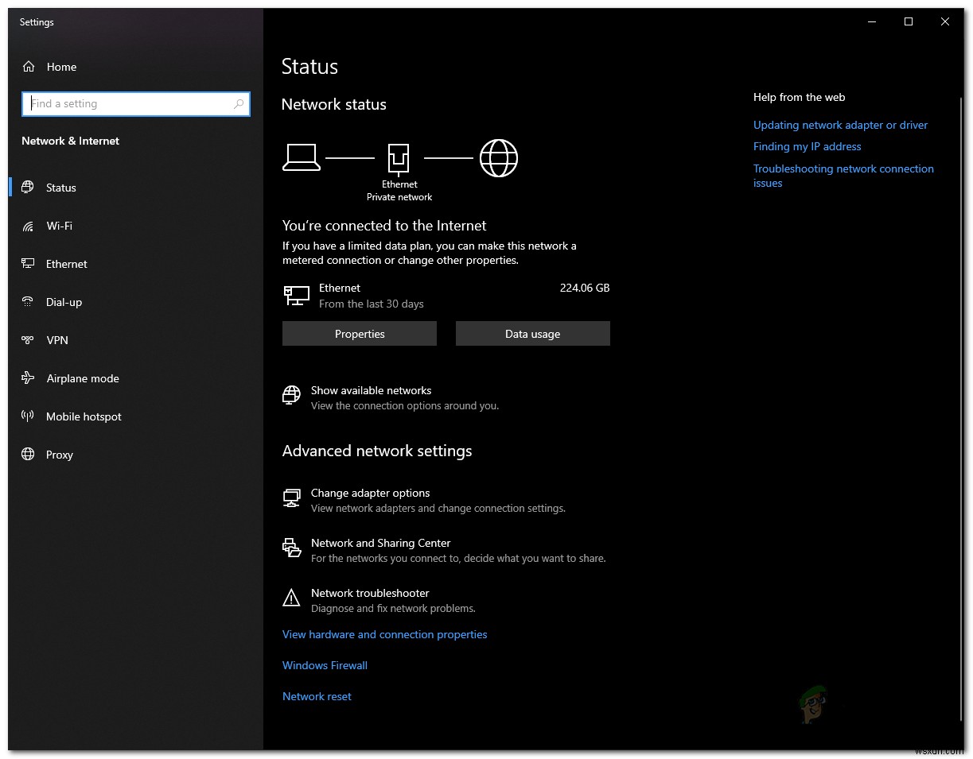Click the Change adapter options monitor icon
The width and height of the screenshot is (973, 759).
[291, 498]
